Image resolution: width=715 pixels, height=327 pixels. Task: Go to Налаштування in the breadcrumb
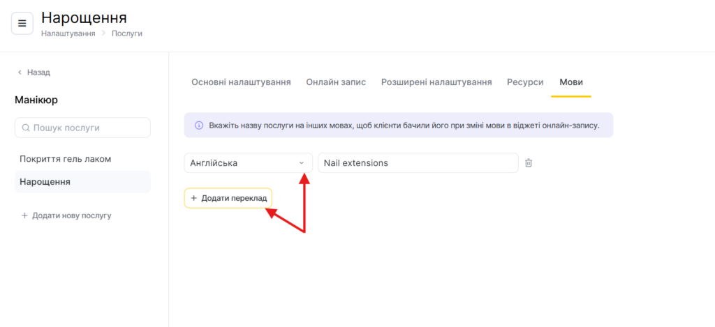tap(68, 33)
